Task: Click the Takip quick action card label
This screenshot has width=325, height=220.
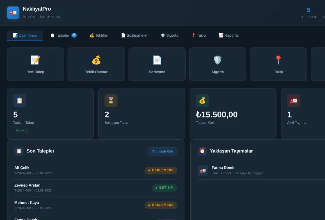Action: (x=278, y=72)
